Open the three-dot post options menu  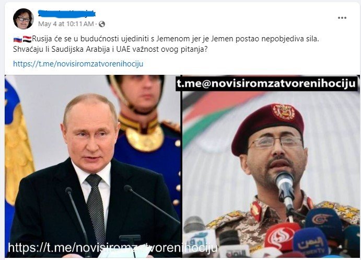(x=342, y=18)
